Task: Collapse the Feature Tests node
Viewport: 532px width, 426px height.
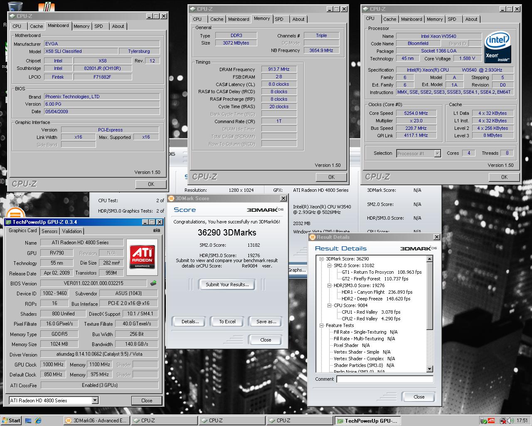Action: 321,325
